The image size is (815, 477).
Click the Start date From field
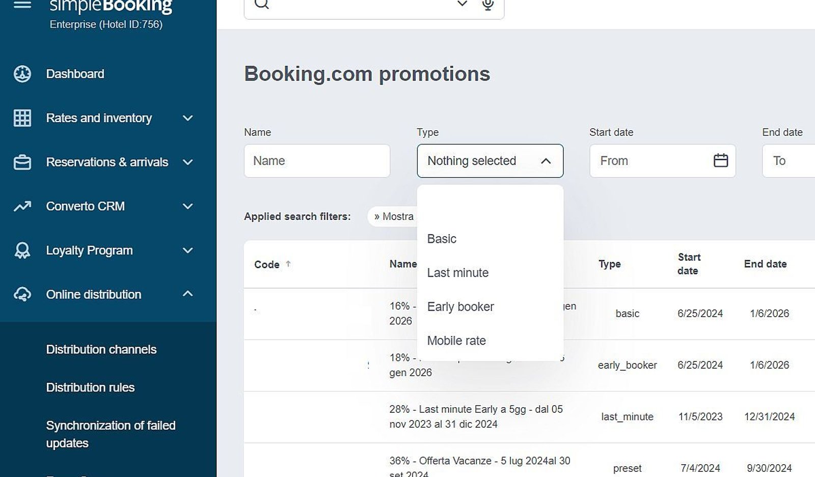tap(663, 161)
